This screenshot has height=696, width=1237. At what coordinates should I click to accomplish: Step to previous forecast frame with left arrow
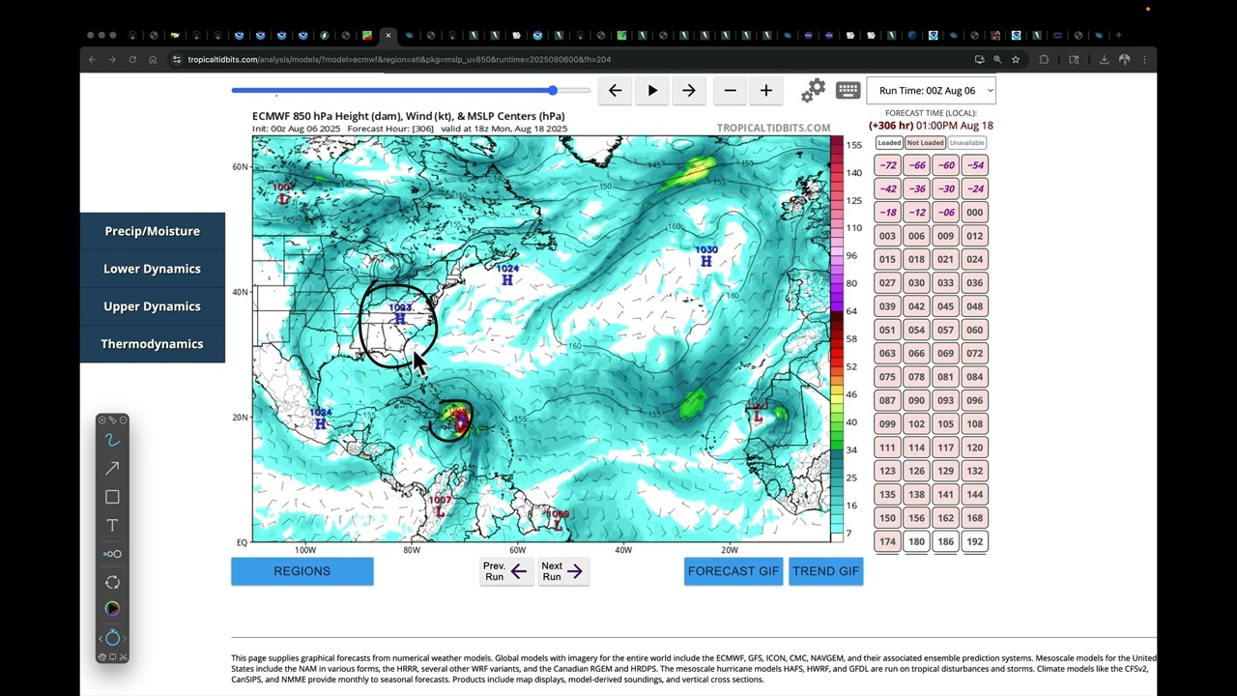615,91
